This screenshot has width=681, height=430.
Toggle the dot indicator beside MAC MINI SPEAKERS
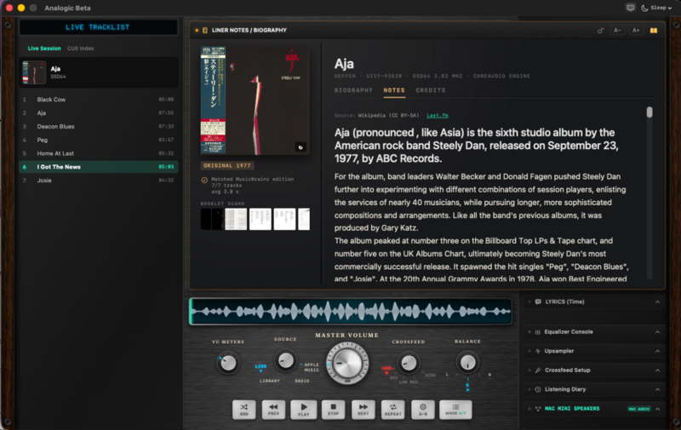point(529,409)
